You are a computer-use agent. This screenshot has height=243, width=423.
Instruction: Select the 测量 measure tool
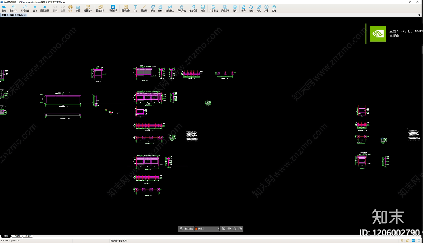click(x=78, y=8)
